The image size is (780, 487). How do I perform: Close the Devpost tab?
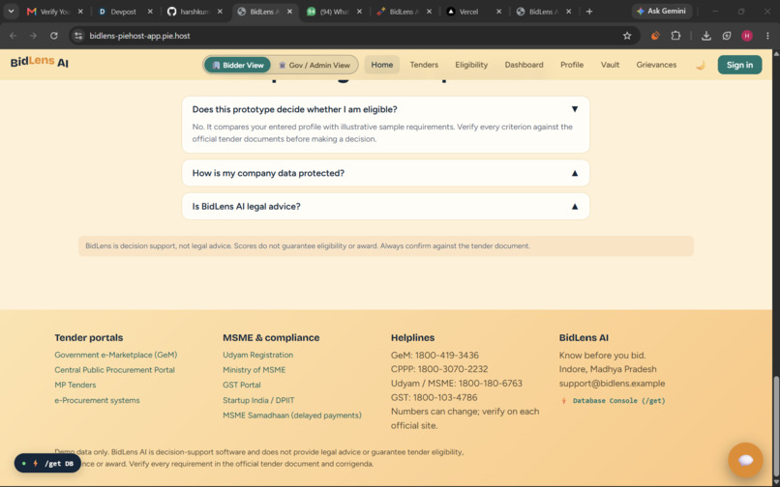coord(150,12)
